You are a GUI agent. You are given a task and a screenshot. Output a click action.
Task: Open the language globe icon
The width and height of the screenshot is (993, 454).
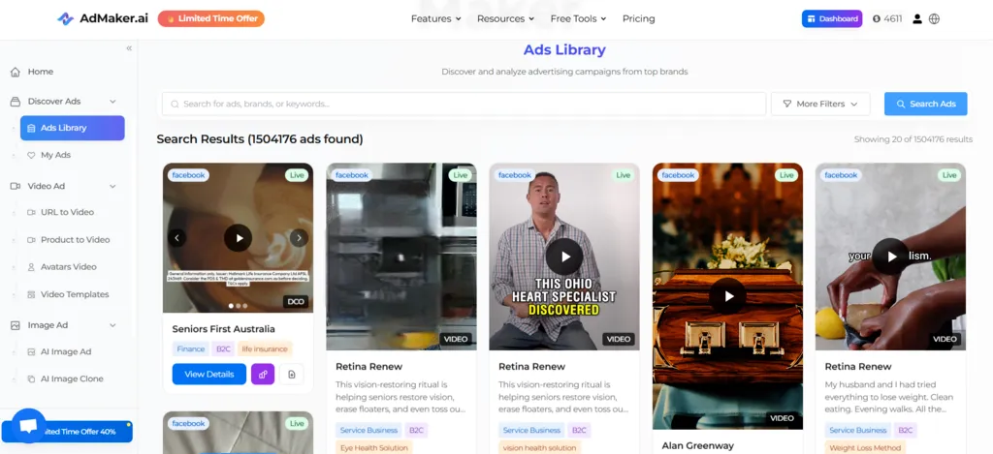[x=934, y=19]
